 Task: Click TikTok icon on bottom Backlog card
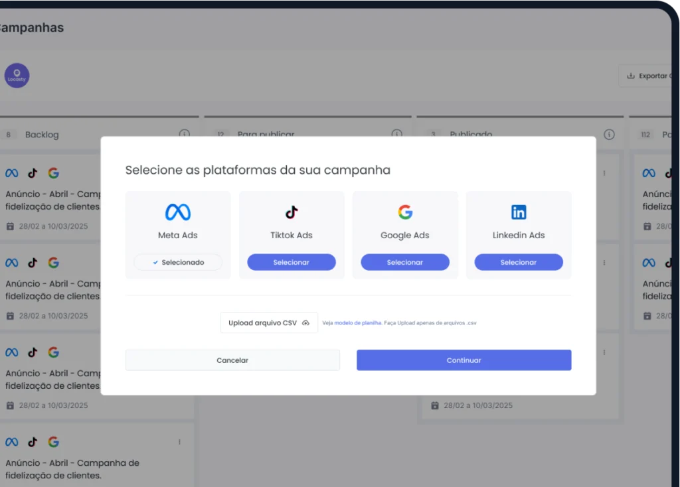click(x=33, y=442)
